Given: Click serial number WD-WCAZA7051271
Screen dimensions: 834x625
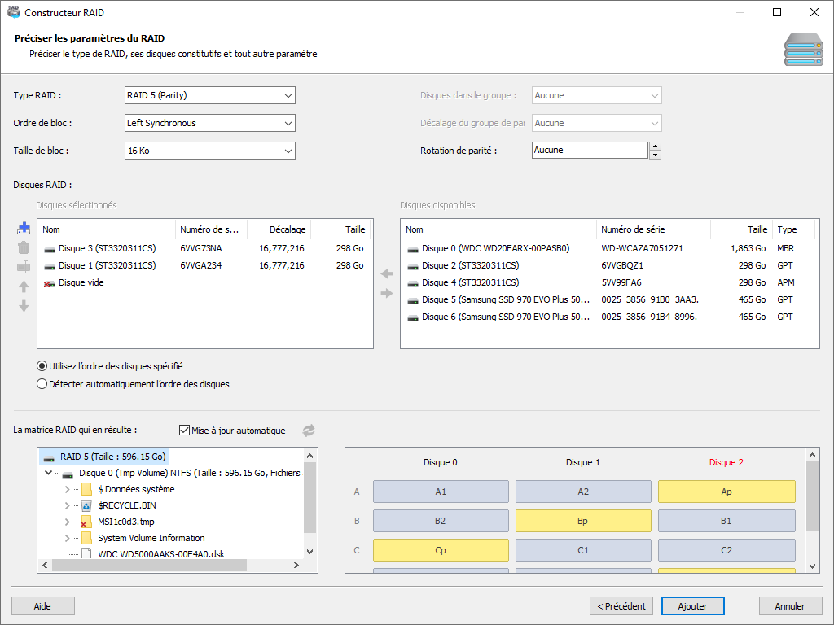Looking at the screenshot, I should (x=642, y=248).
